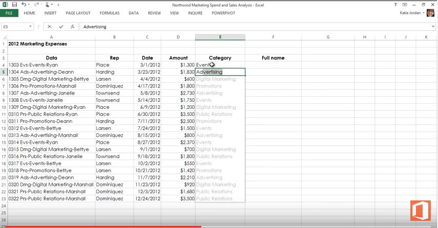Click the Undo arrow icon

coord(24,4)
